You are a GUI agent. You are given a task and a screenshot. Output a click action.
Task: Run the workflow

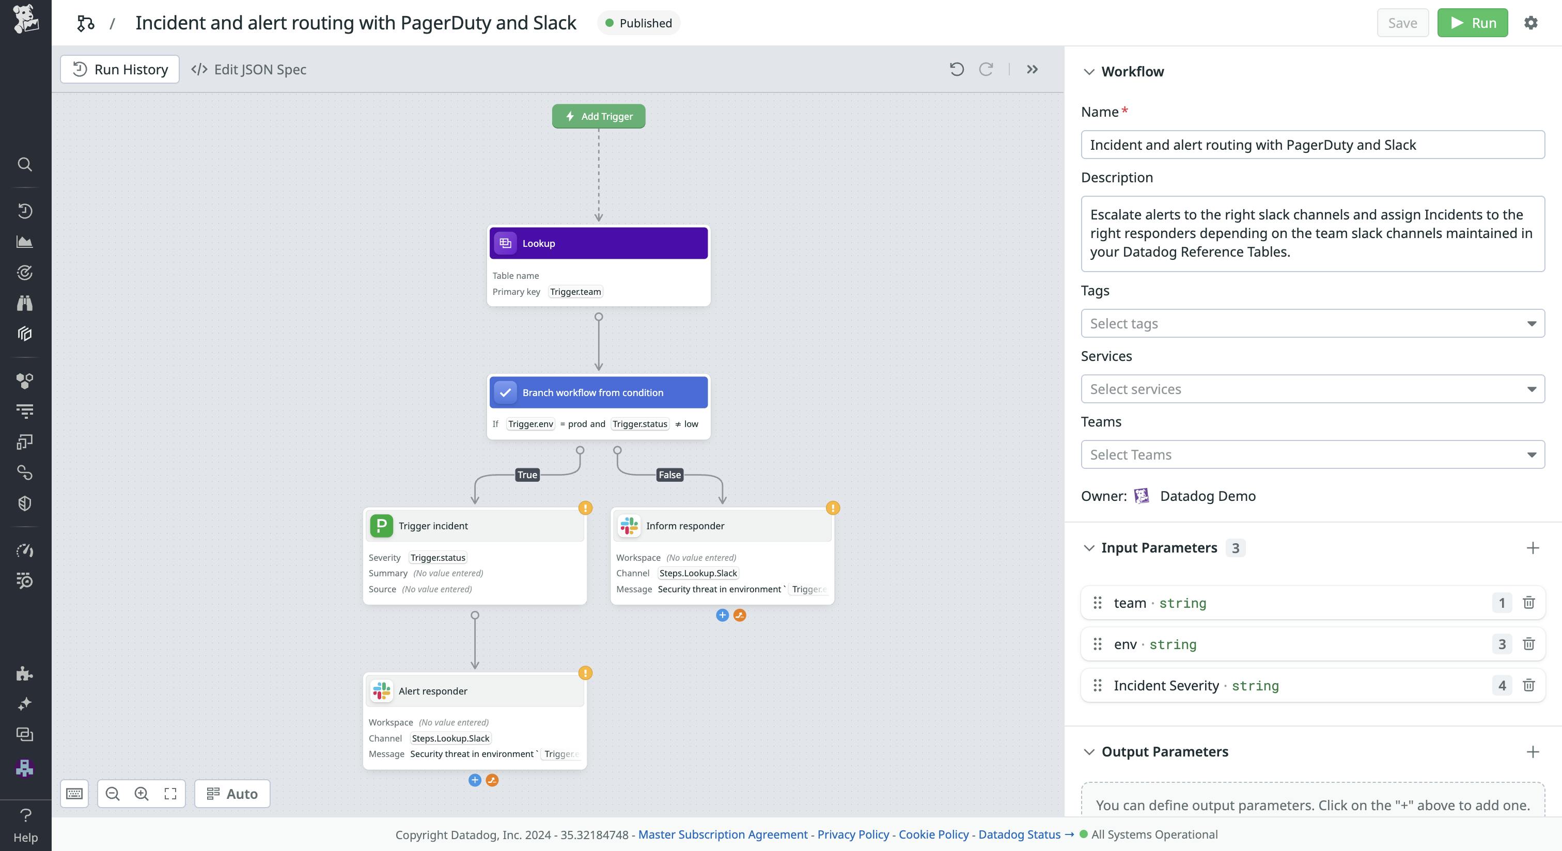[1472, 22]
